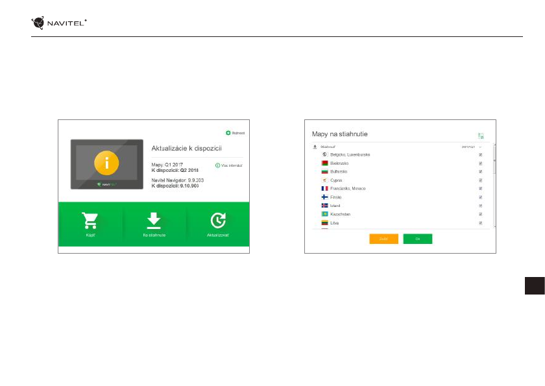This screenshot has width=545, height=386.
Task: Click the Aktualizovať refresh clock icon
Action: (218, 221)
